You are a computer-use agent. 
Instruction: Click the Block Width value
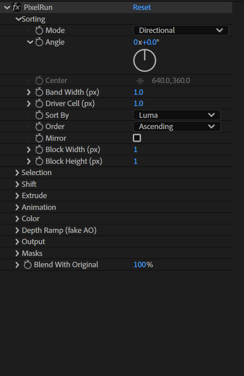[x=136, y=150]
